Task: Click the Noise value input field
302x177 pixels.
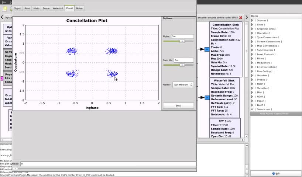Action: pyautogui.click(x=108, y=164)
